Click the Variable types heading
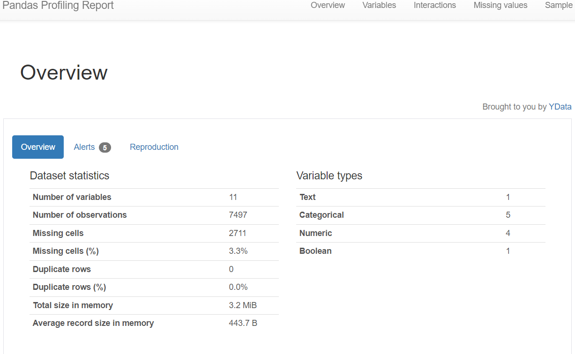Screen dimensions: 575x354 329,176
